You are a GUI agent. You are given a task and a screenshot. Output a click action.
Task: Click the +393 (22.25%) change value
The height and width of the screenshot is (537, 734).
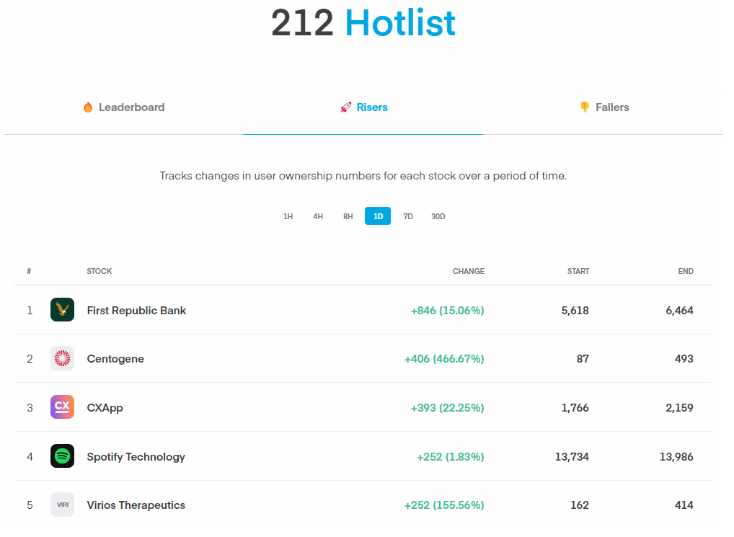coord(447,408)
